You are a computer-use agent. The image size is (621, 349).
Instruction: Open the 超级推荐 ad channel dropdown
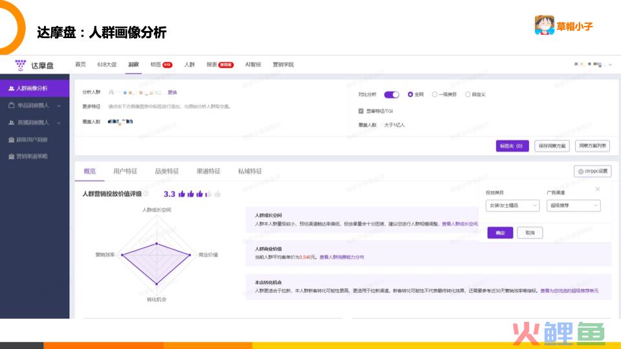pos(574,206)
